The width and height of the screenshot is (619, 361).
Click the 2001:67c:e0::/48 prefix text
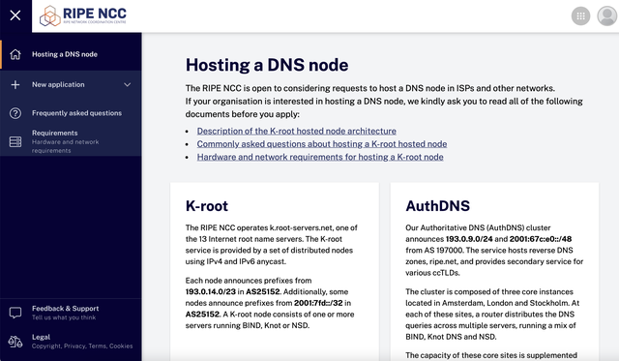(541, 239)
